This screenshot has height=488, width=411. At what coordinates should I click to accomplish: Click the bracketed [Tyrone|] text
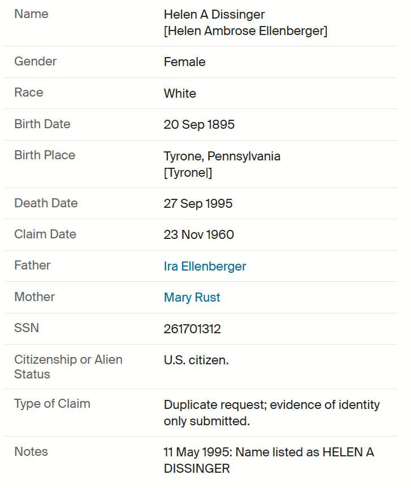(x=188, y=173)
